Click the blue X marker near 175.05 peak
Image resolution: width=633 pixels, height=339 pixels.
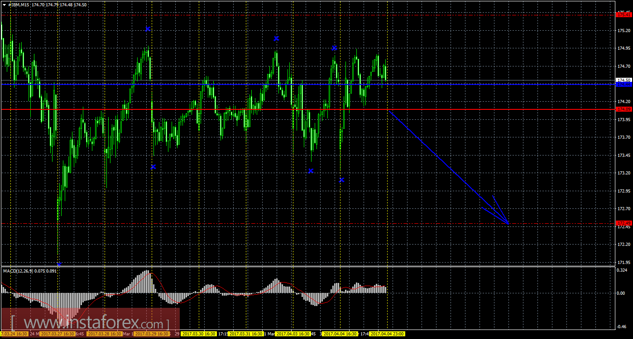[276, 39]
